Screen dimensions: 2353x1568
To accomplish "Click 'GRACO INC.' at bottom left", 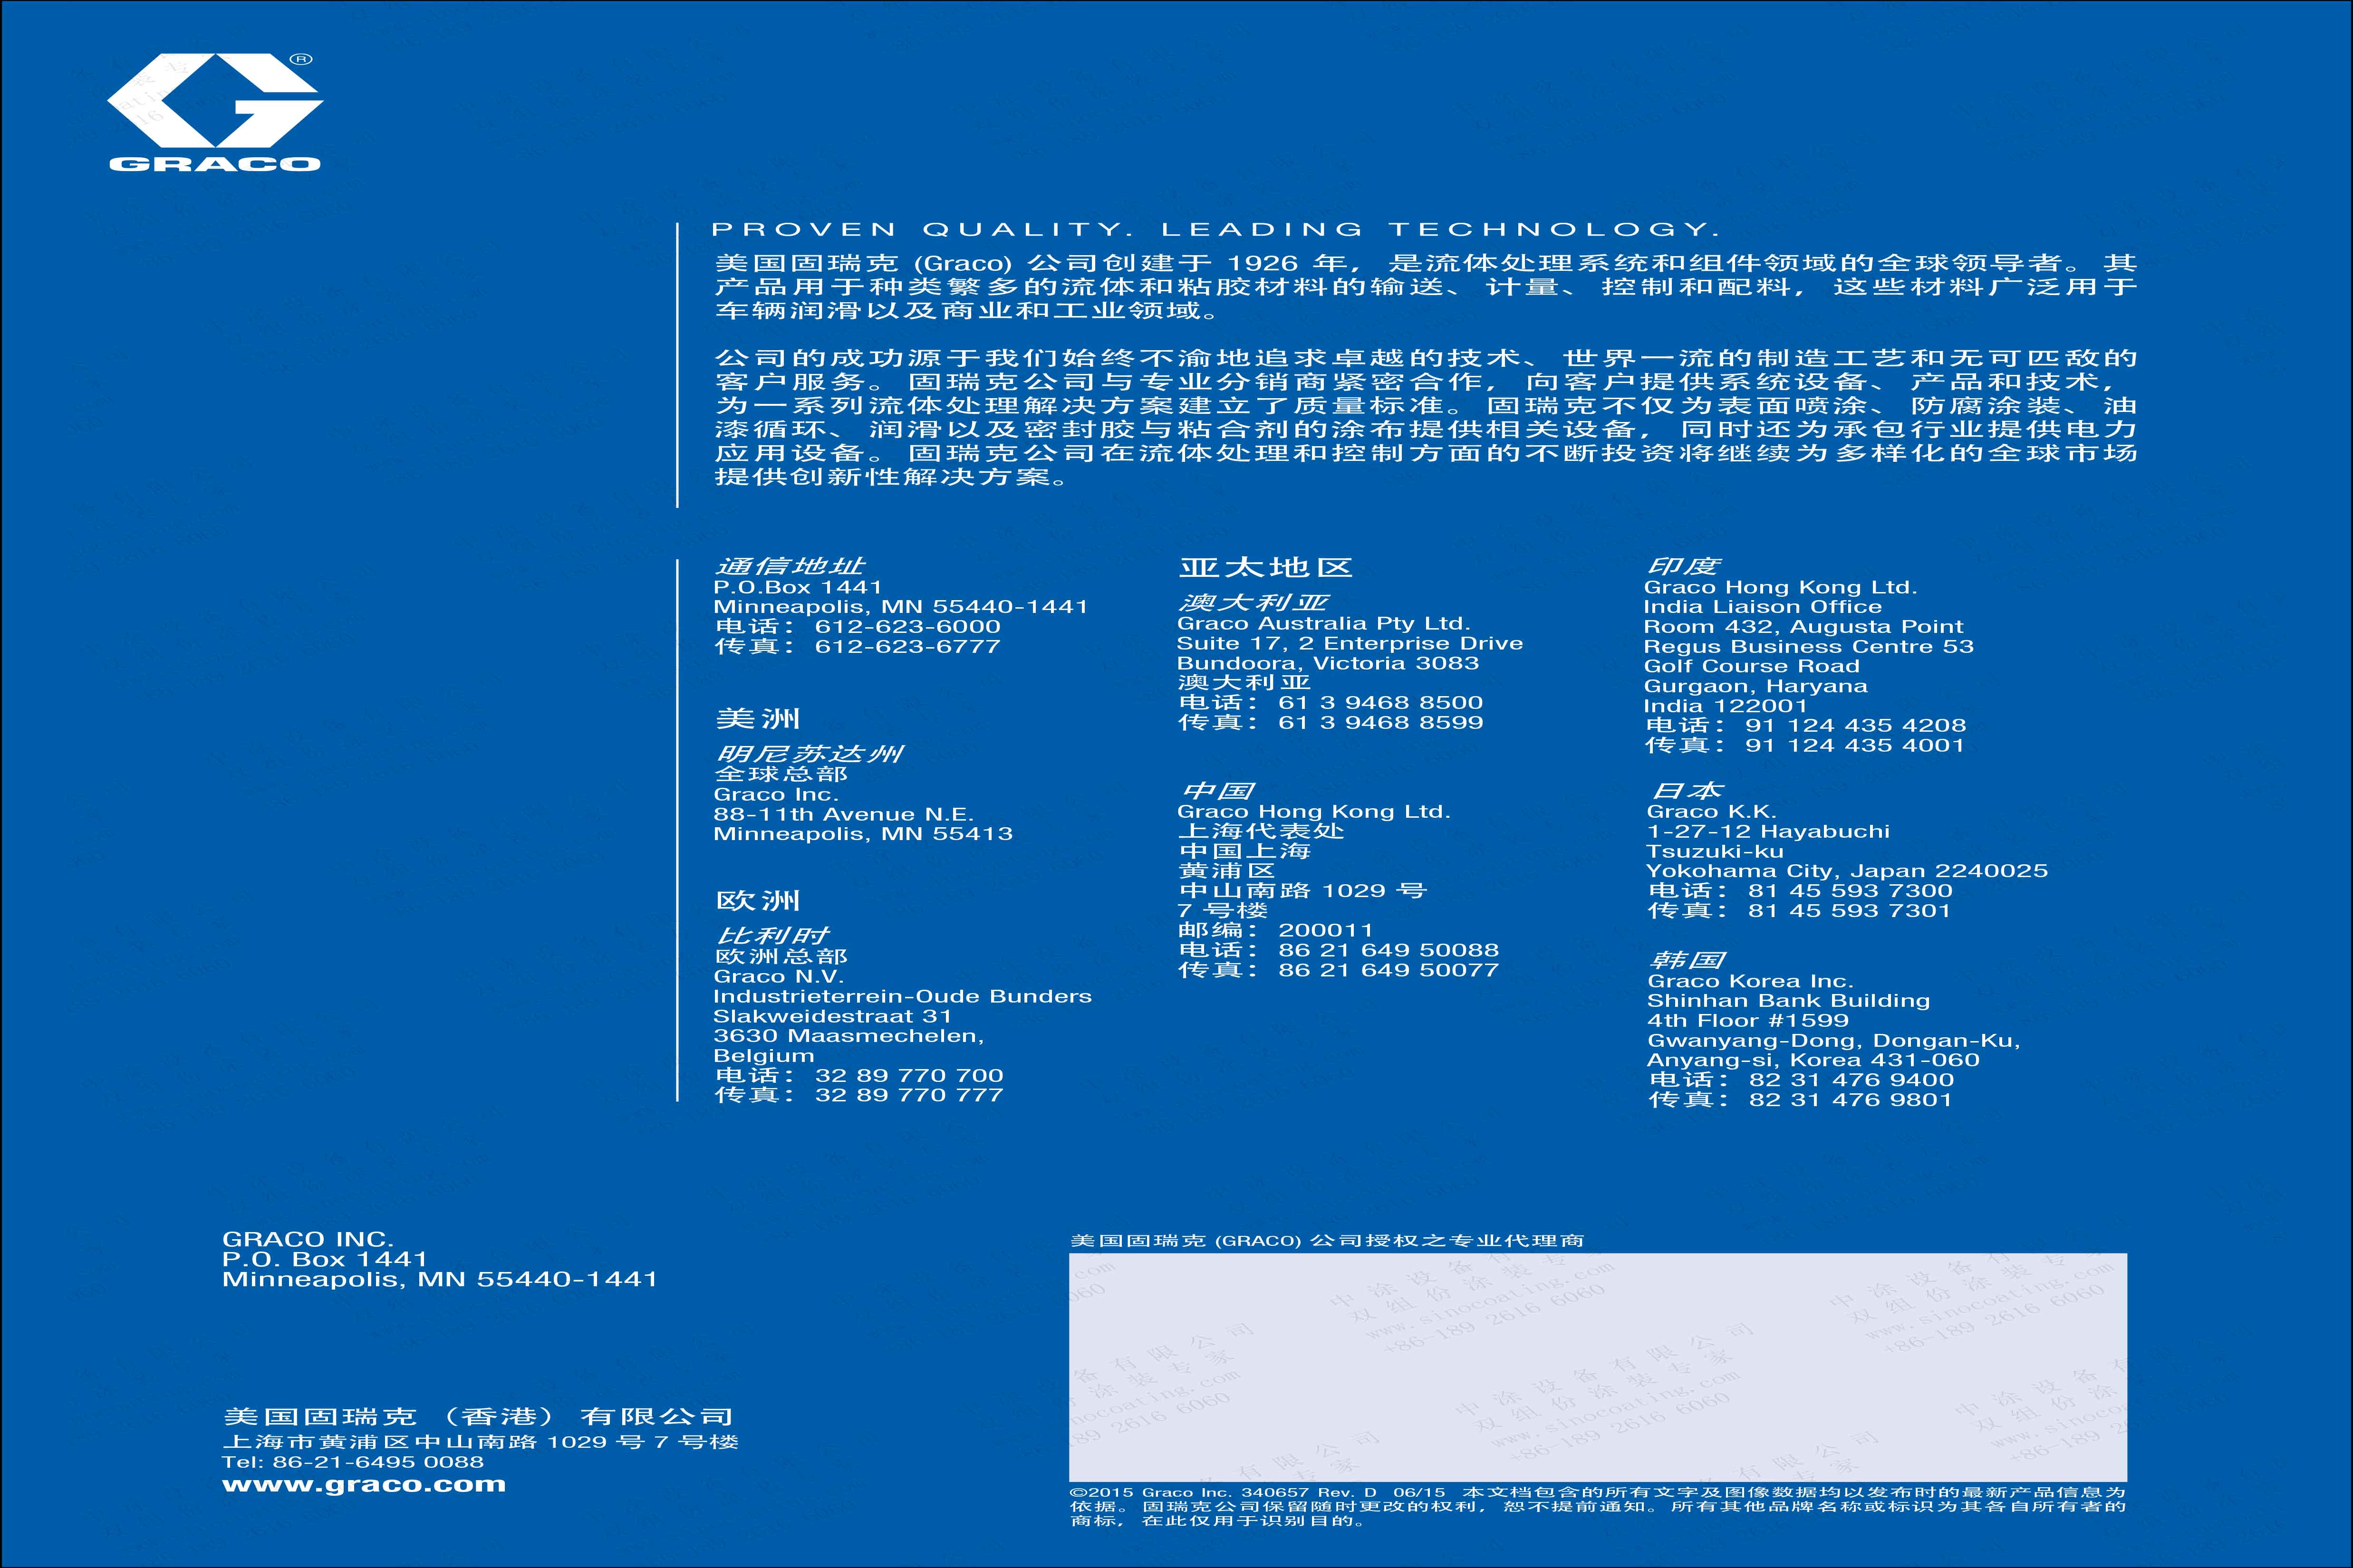I will pos(308,1240).
